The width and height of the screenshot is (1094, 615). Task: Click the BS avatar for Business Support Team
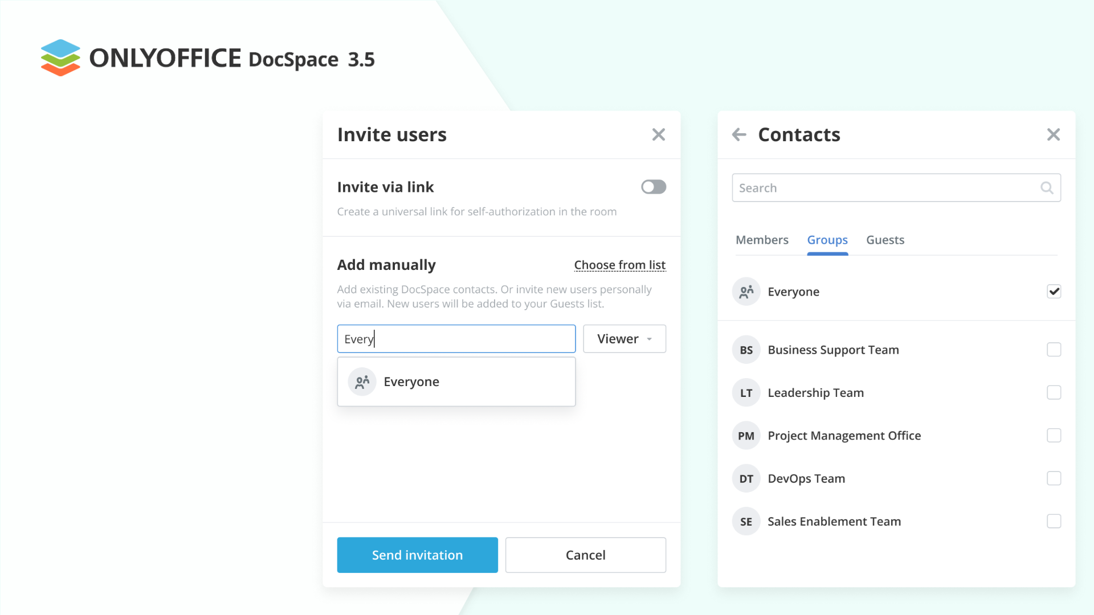coord(746,350)
